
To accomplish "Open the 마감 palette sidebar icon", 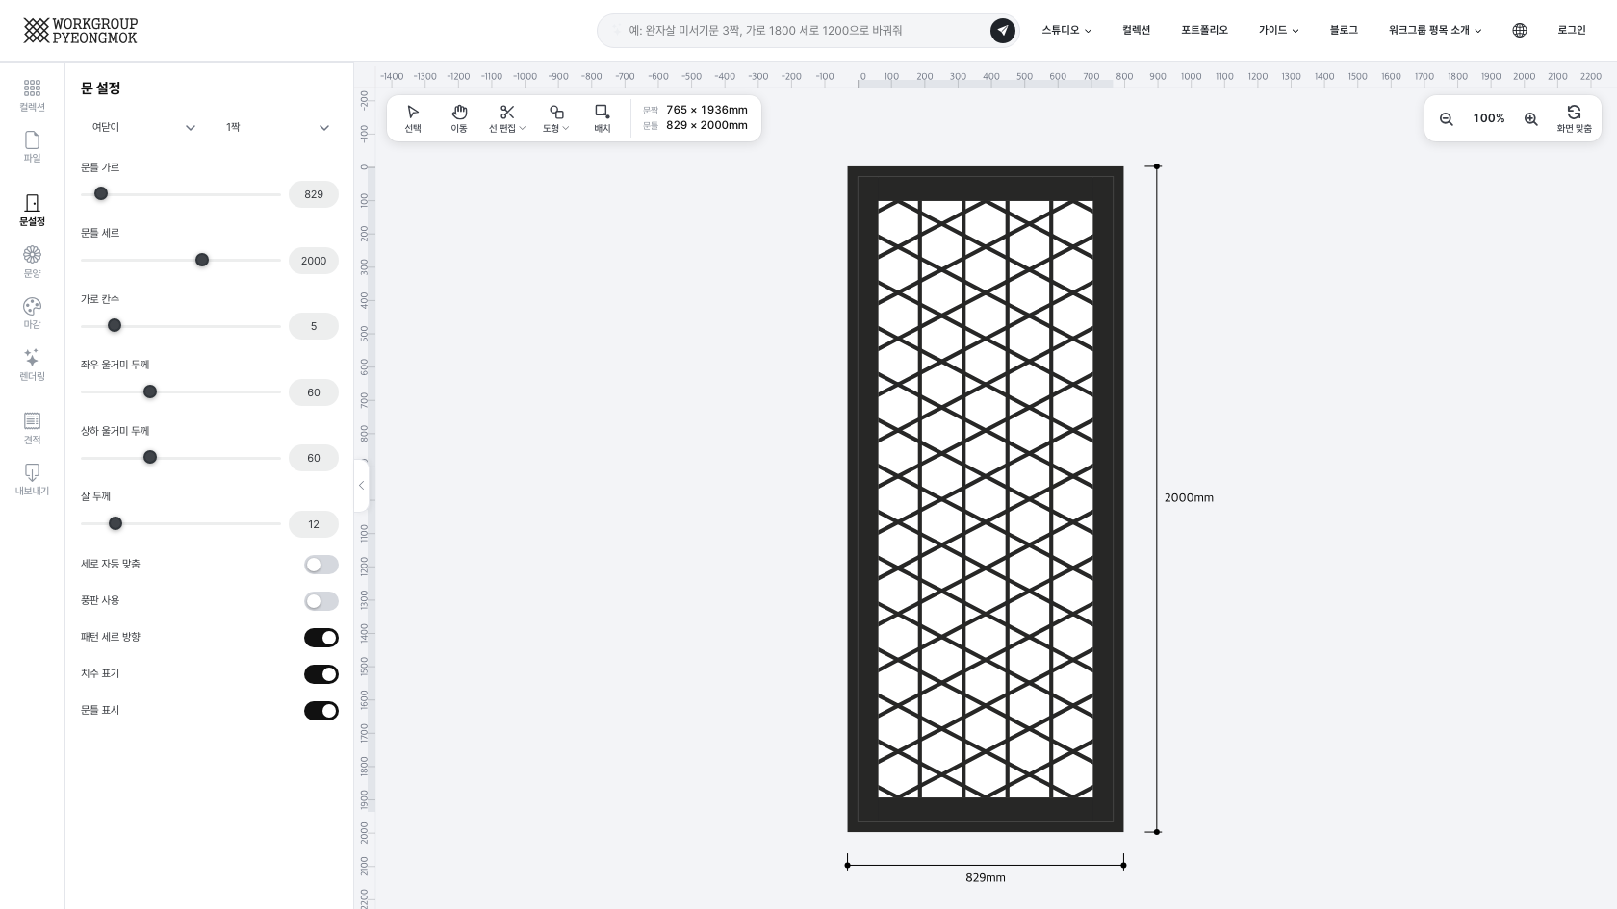I will [x=32, y=313].
